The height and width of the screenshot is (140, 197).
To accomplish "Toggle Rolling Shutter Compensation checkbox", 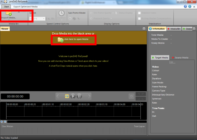I will 140,18.
